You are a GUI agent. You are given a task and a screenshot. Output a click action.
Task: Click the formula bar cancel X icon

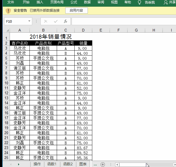click(x=45, y=21)
